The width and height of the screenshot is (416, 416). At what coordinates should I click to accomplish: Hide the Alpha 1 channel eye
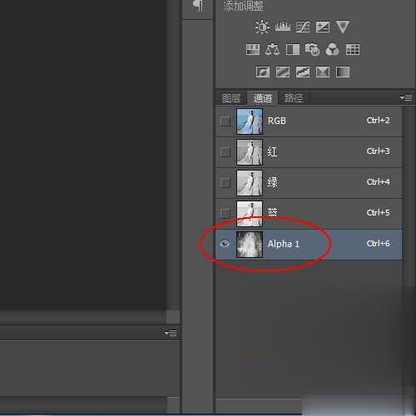coord(225,244)
